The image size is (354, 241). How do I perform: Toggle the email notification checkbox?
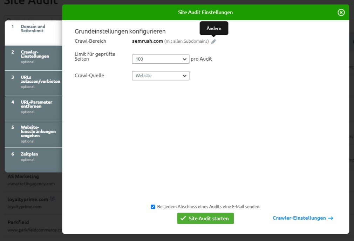click(153, 207)
